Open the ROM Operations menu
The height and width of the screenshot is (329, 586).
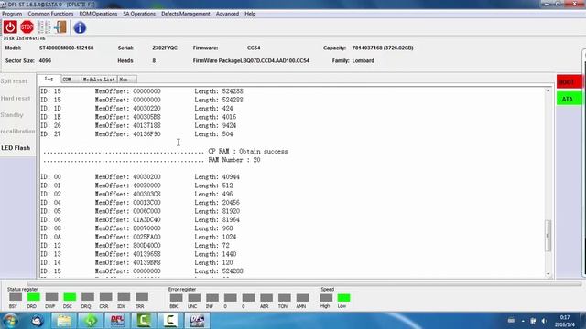click(x=98, y=14)
